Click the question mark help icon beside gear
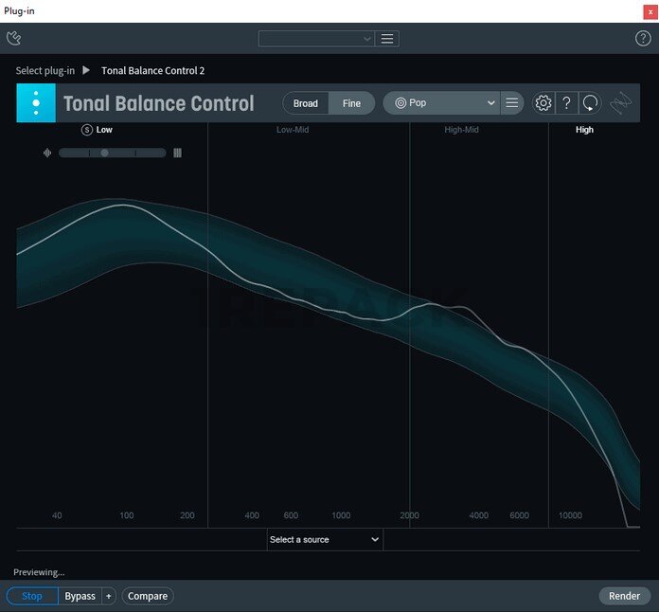The width and height of the screenshot is (659, 612). (x=566, y=103)
